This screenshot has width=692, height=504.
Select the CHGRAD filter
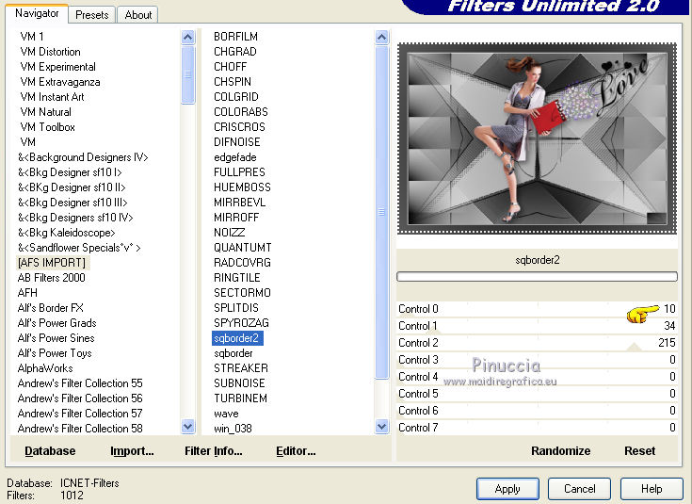point(235,52)
